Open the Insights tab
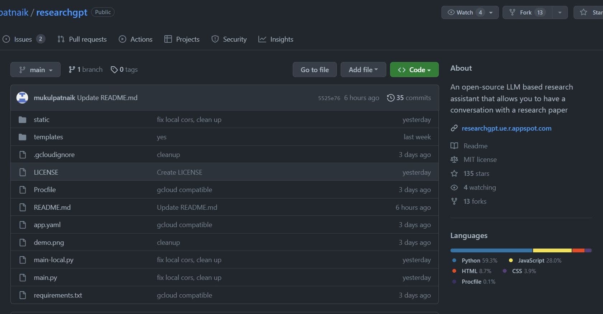Image resolution: width=603 pixels, height=314 pixels. 276,39
